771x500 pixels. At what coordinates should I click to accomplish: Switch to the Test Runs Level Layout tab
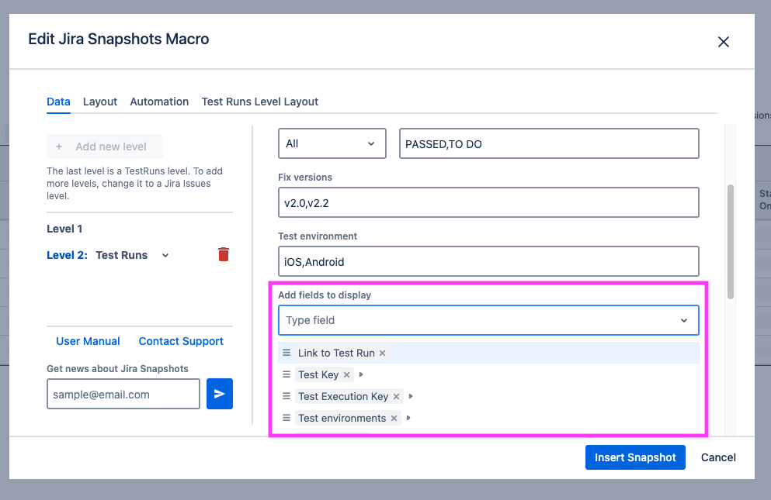click(x=259, y=102)
